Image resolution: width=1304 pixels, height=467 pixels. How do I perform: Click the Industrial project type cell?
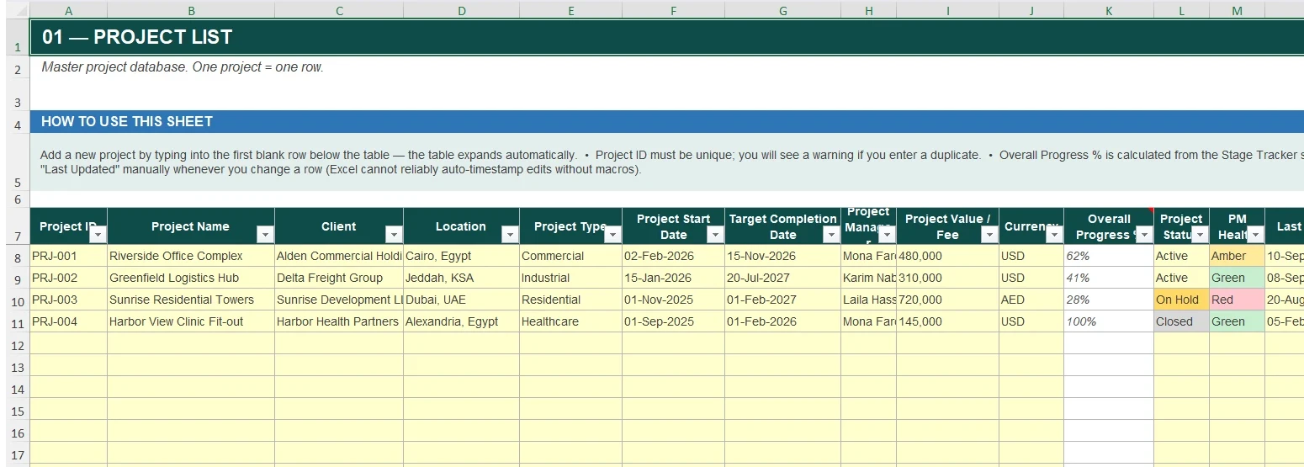(x=570, y=278)
